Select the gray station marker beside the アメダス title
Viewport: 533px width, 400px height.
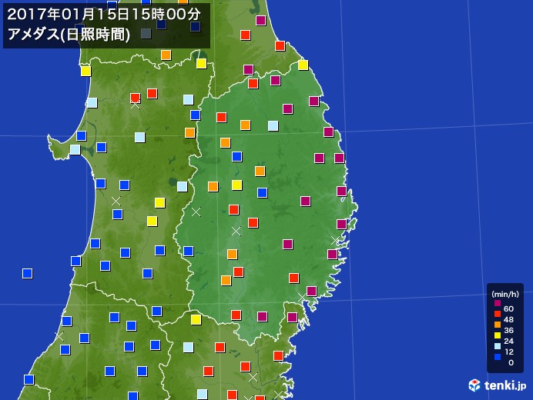pos(146,33)
